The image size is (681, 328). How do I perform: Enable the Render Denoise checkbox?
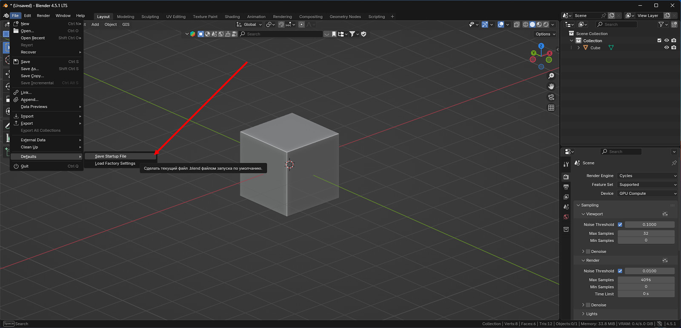click(588, 305)
